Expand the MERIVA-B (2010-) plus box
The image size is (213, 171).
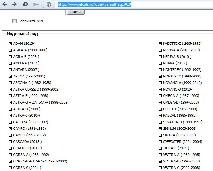point(160,57)
